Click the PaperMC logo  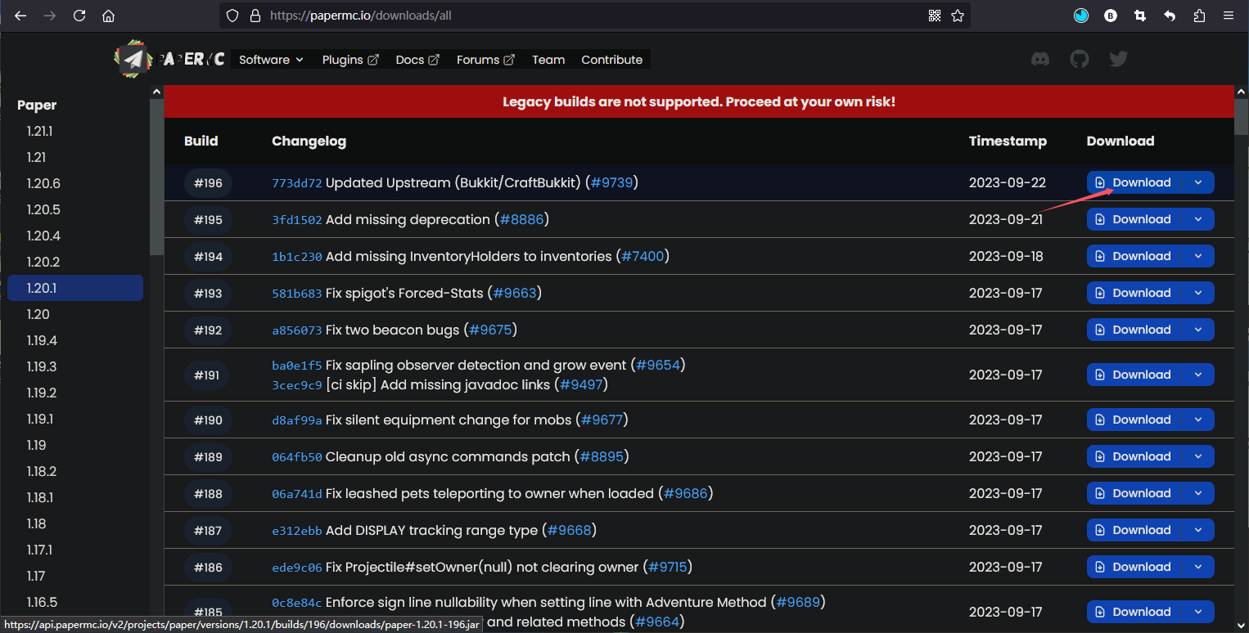click(x=169, y=59)
